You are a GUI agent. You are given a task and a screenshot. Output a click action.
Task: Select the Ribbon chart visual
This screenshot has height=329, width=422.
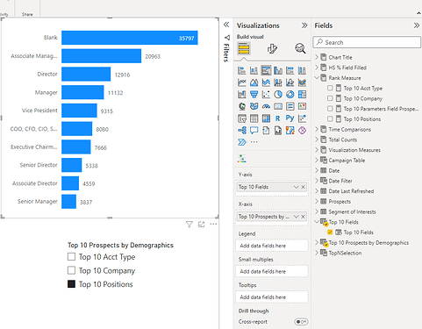[302, 82]
